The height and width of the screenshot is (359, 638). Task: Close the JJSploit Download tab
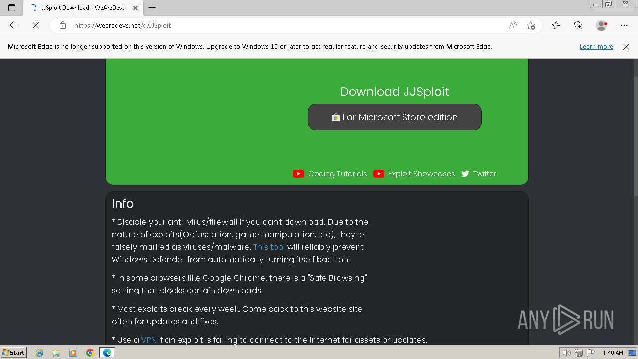coord(135,8)
